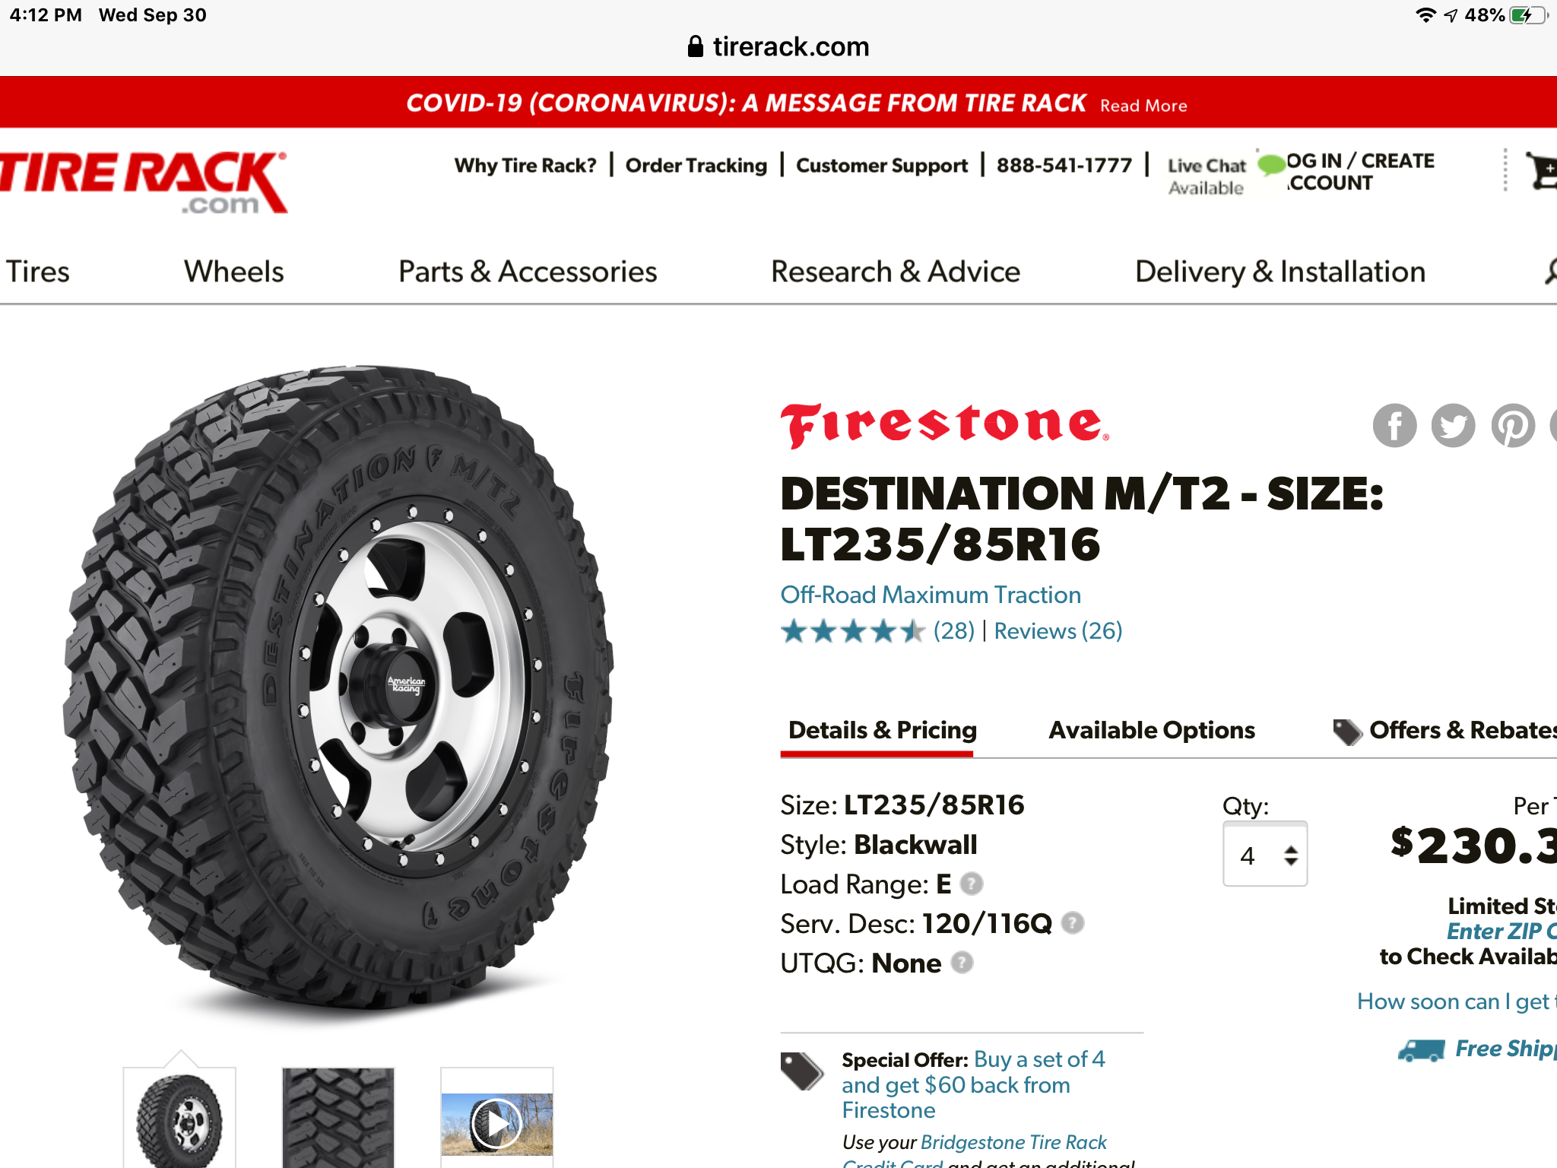Click the Live Chat bubble
Image resolution: width=1557 pixels, height=1168 pixels.
1271,165
